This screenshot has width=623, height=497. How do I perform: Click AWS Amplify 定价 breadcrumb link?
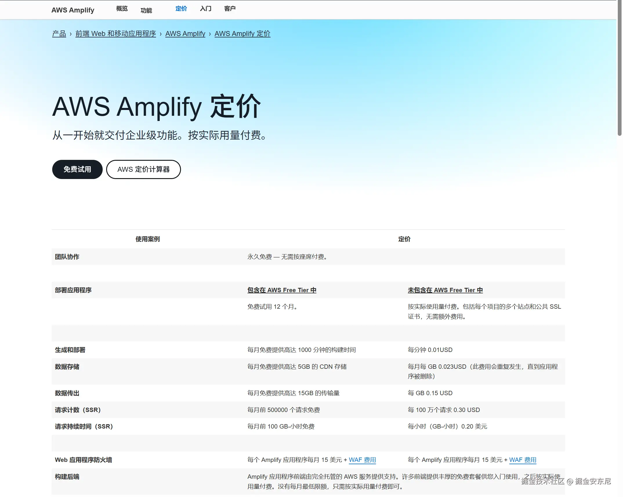(x=242, y=34)
